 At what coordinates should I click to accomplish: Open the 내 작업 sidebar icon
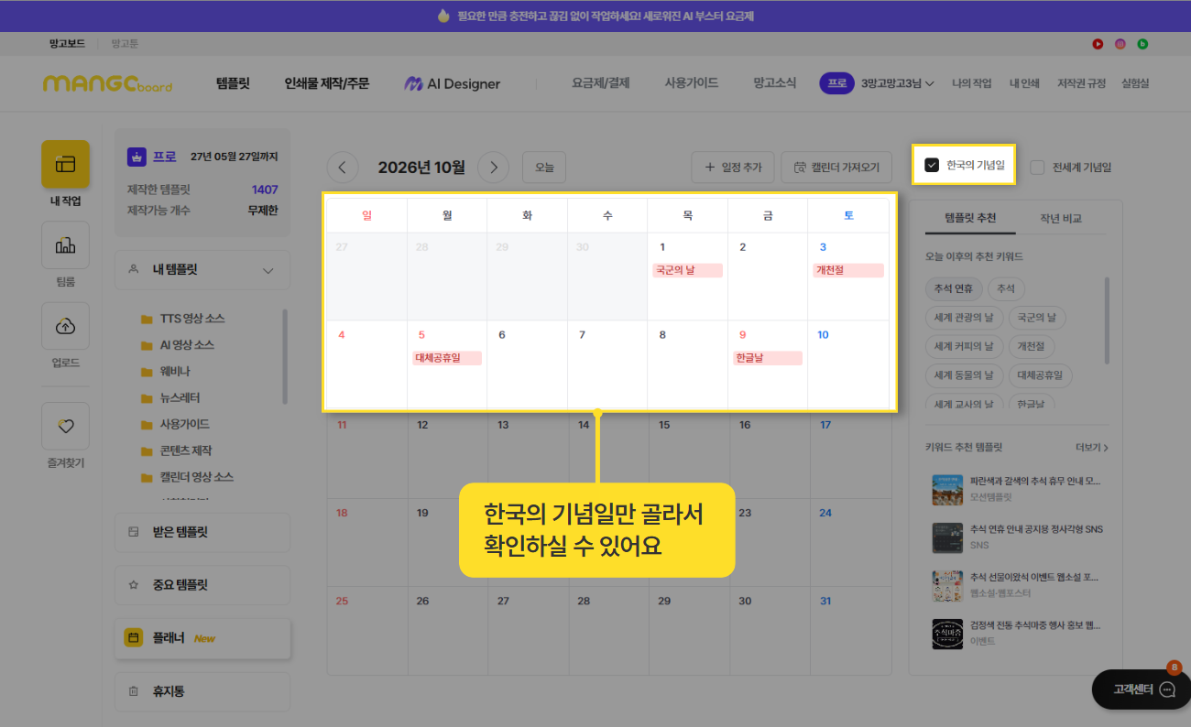pyautogui.click(x=65, y=165)
